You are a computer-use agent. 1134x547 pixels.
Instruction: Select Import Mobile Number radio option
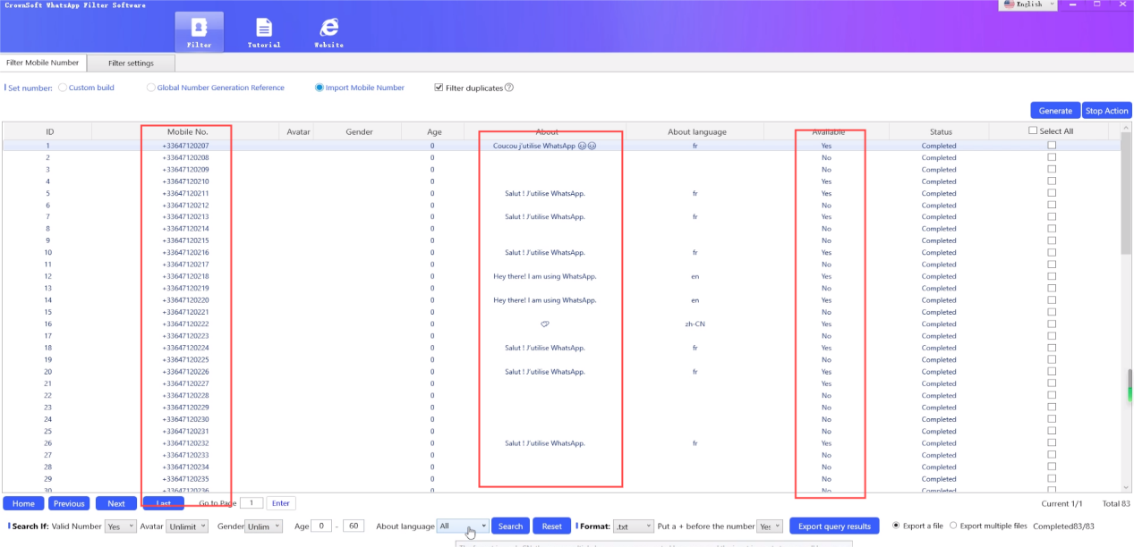point(320,88)
